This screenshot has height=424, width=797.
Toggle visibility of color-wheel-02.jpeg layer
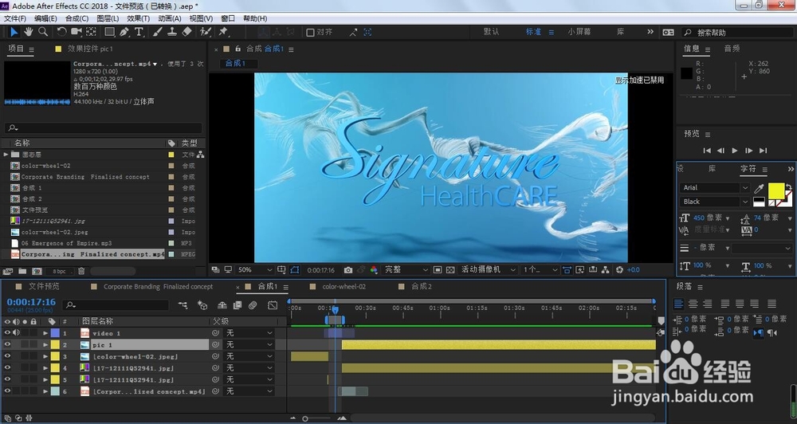pyautogui.click(x=7, y=356)
